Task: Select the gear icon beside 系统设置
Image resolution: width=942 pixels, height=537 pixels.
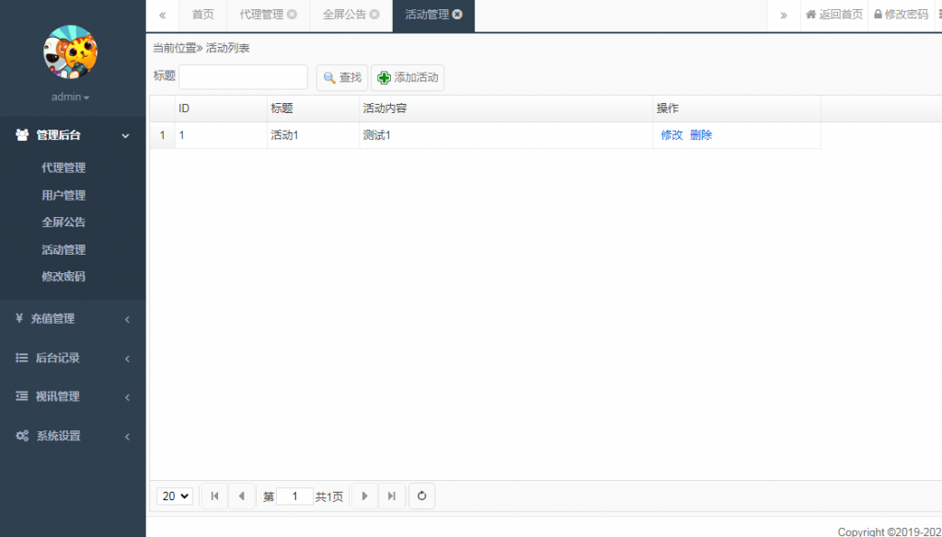Action: pyautogui.click(x=23, y=436)
